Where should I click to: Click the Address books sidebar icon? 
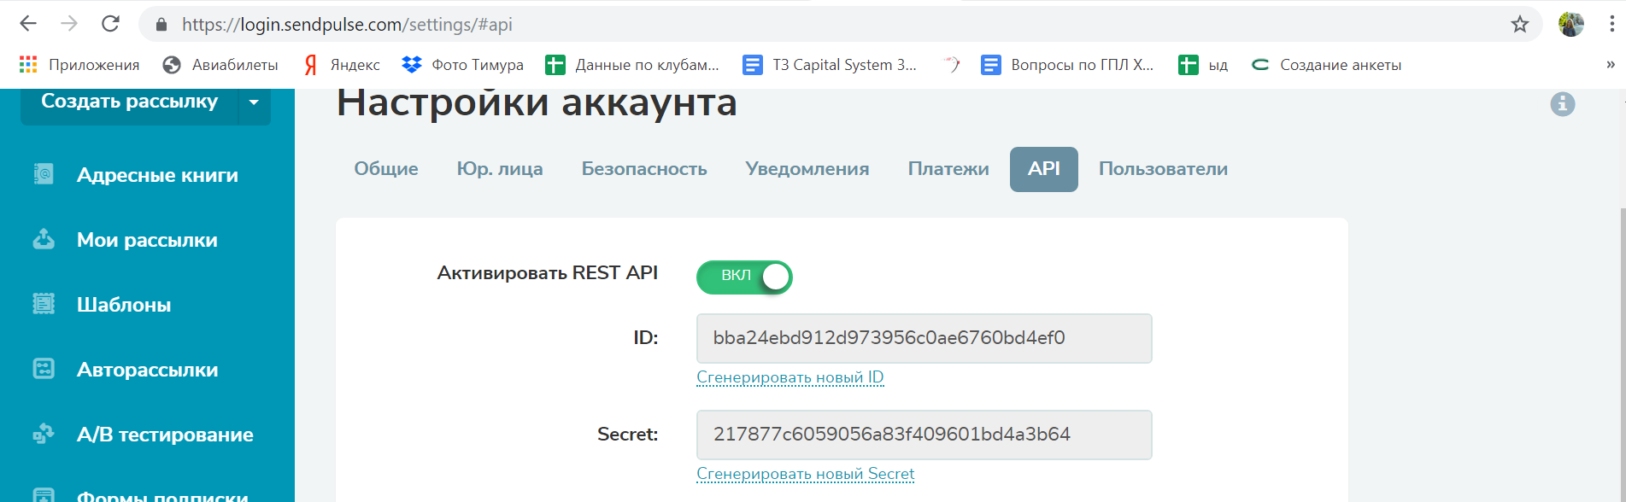(44, 174)
